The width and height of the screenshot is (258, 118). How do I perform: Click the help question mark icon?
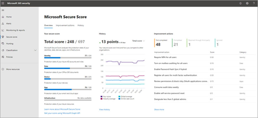click(x=254, y=3)
